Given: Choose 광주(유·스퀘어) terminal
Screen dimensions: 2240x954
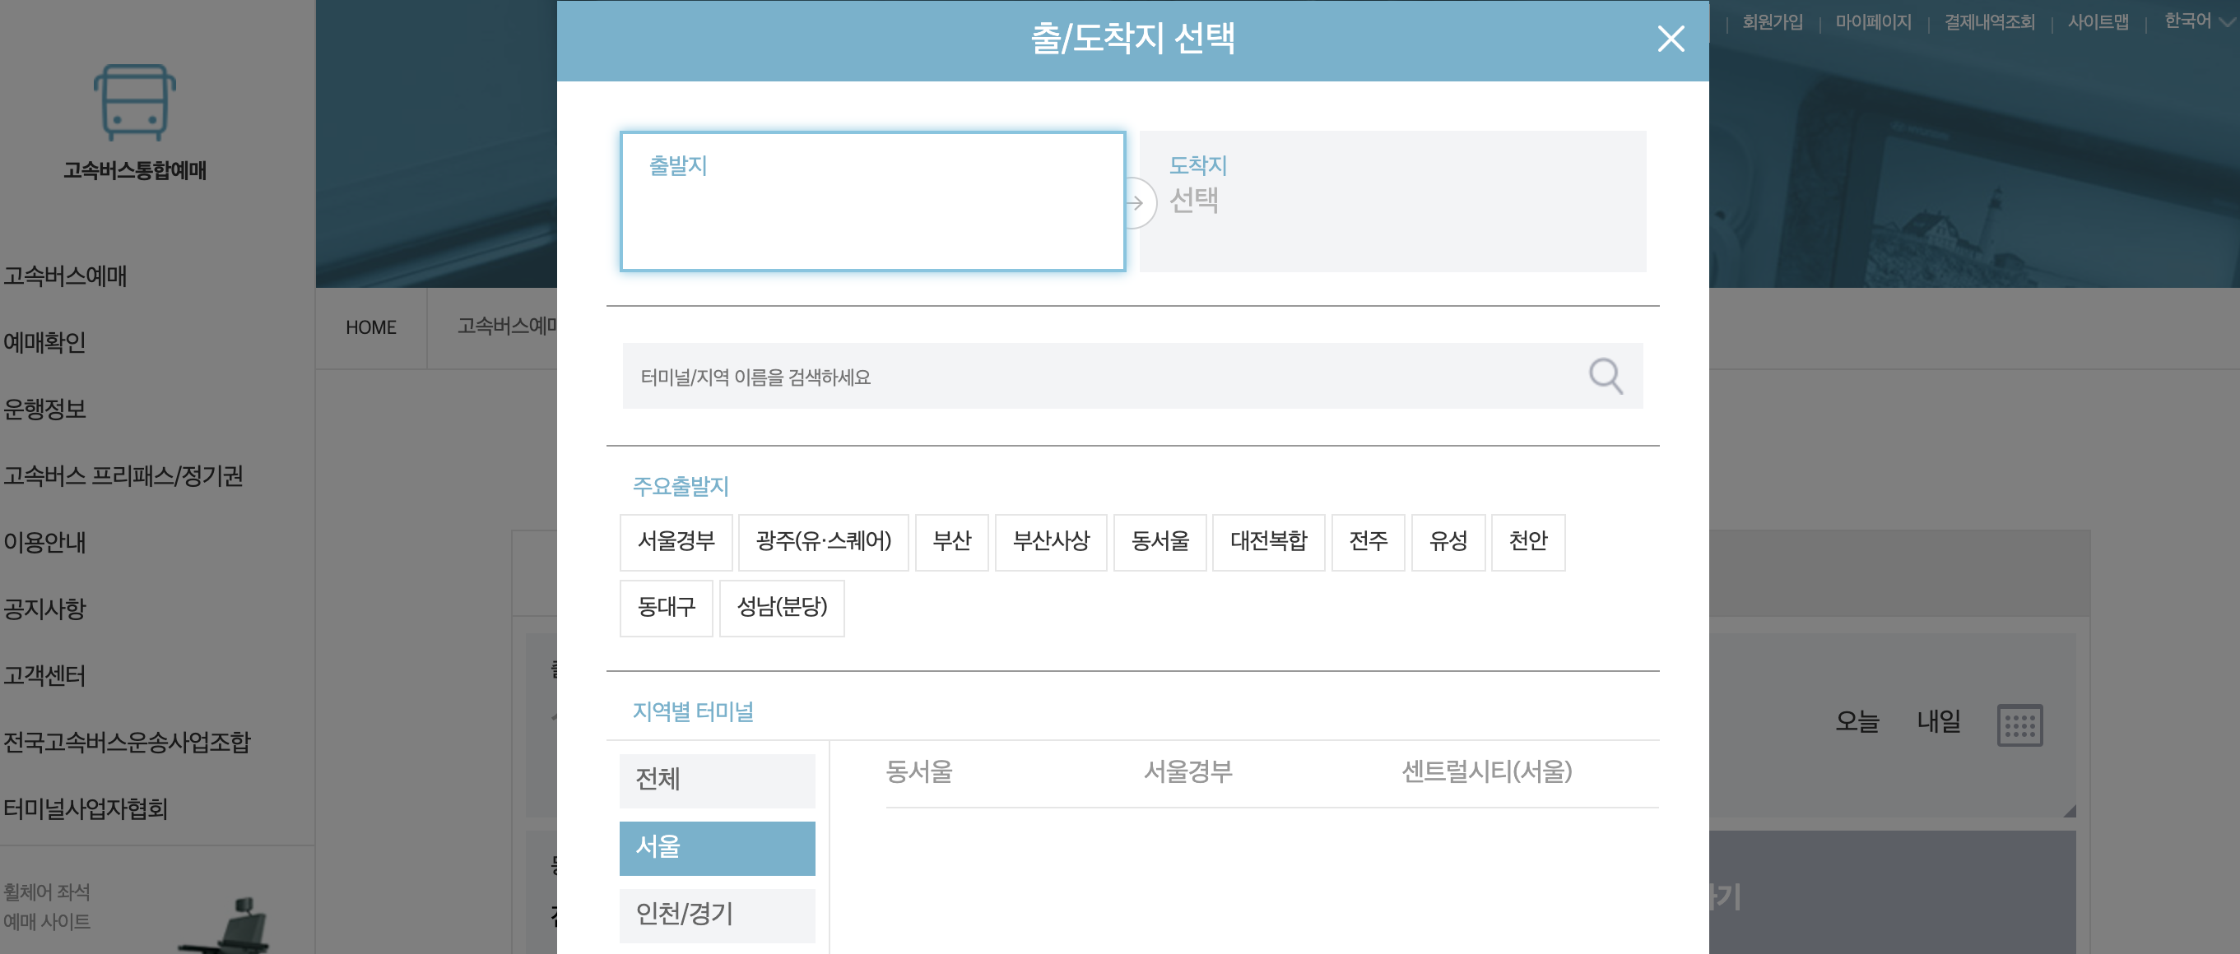Looking at the screenshot, I should coord(823,542).
